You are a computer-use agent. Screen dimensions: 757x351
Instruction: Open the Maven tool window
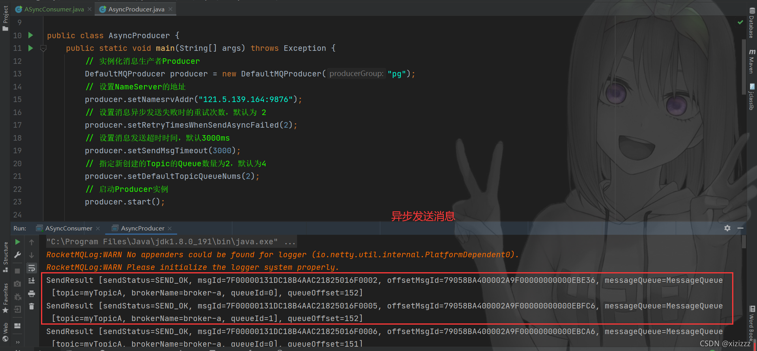[752, 61]
